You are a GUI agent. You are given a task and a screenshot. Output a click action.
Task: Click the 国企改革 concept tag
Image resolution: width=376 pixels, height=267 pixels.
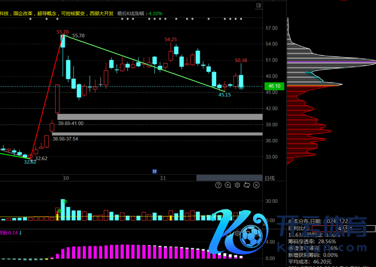click(23, 12)
